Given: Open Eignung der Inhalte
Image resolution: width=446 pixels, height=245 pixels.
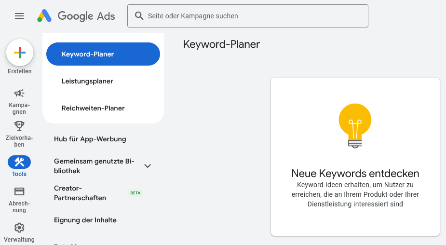Looking at the screenshot, I should 85,220.
